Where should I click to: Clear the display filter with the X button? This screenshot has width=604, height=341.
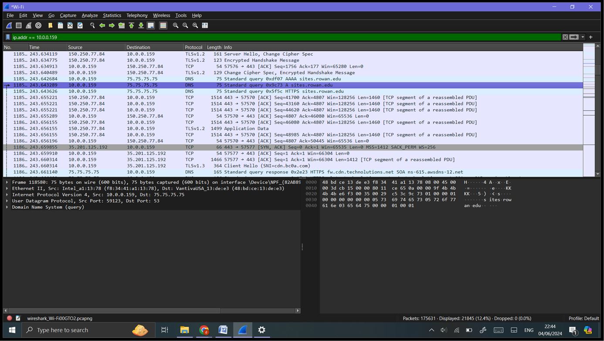point(565,37)
